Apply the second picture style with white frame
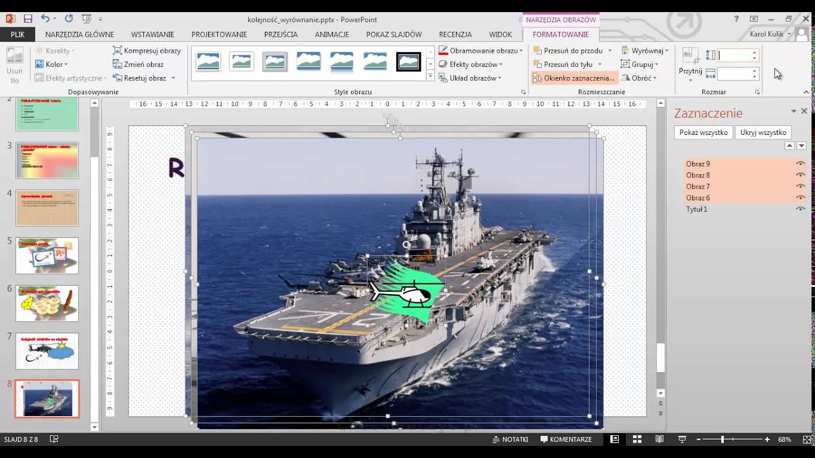 pos(241,62)
